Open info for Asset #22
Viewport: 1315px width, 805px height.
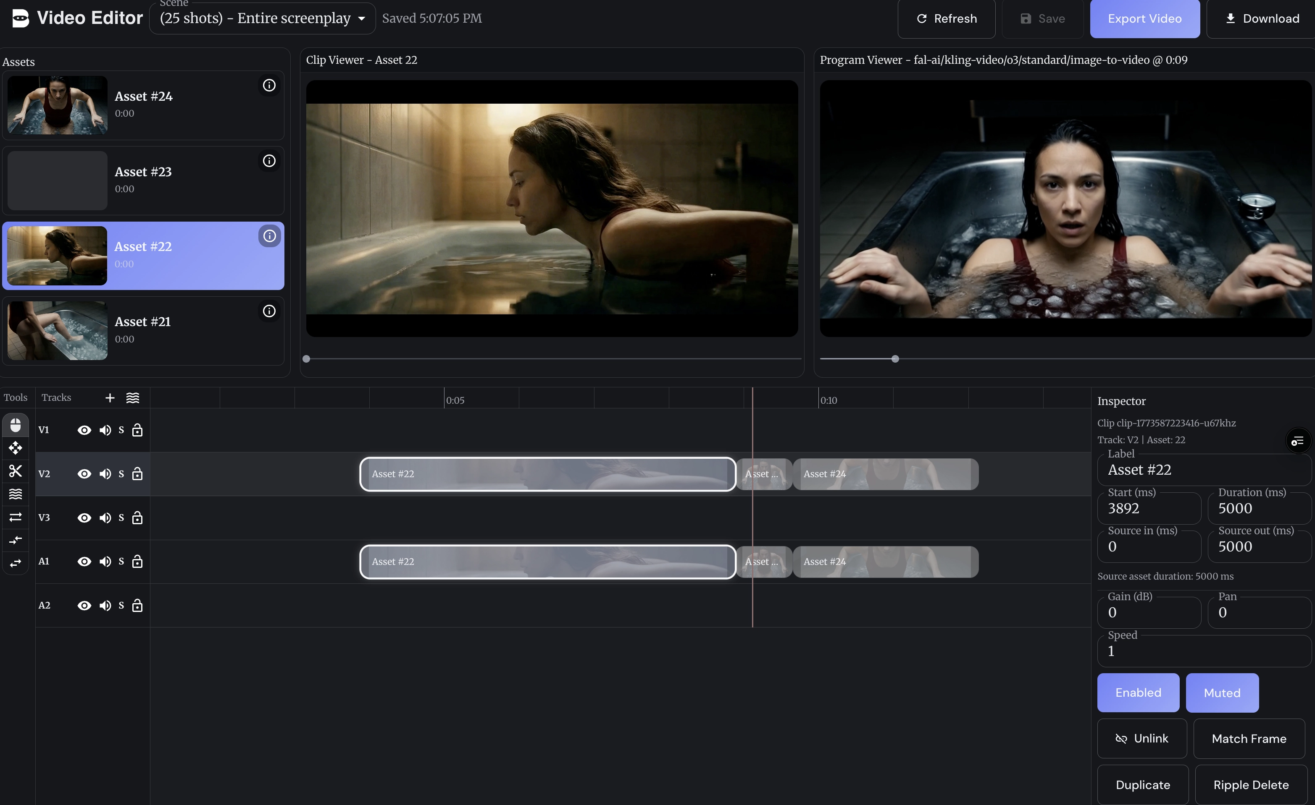point(269,235)
